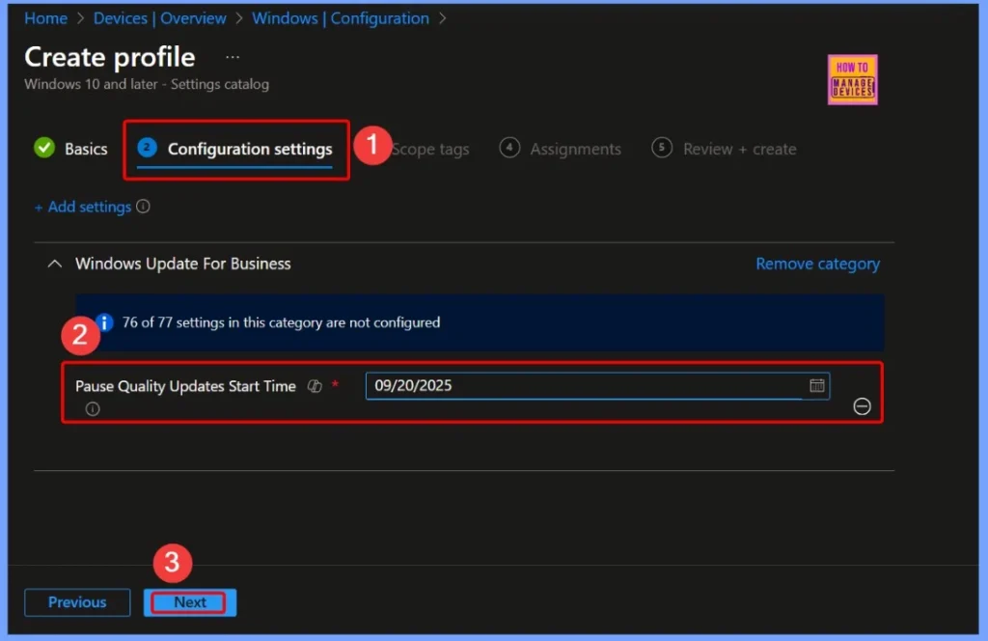The width and height of the screenshot is (988, 641).
Task: Switch to the Basics step
Action: (86, 149)
